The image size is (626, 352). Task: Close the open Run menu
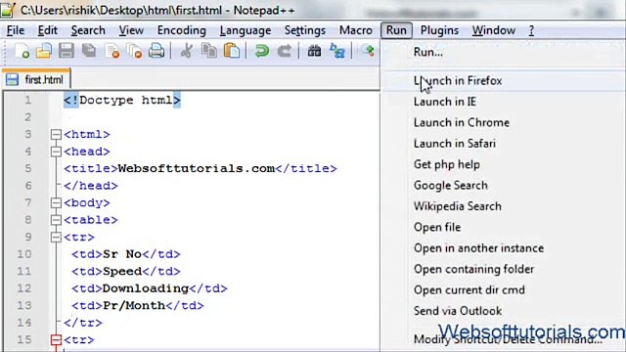click(x=396, y=30)
